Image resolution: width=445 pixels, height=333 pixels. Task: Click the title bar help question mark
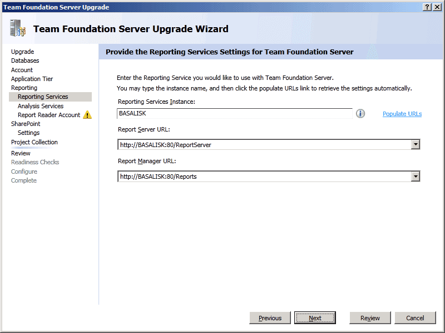(427, 7)
